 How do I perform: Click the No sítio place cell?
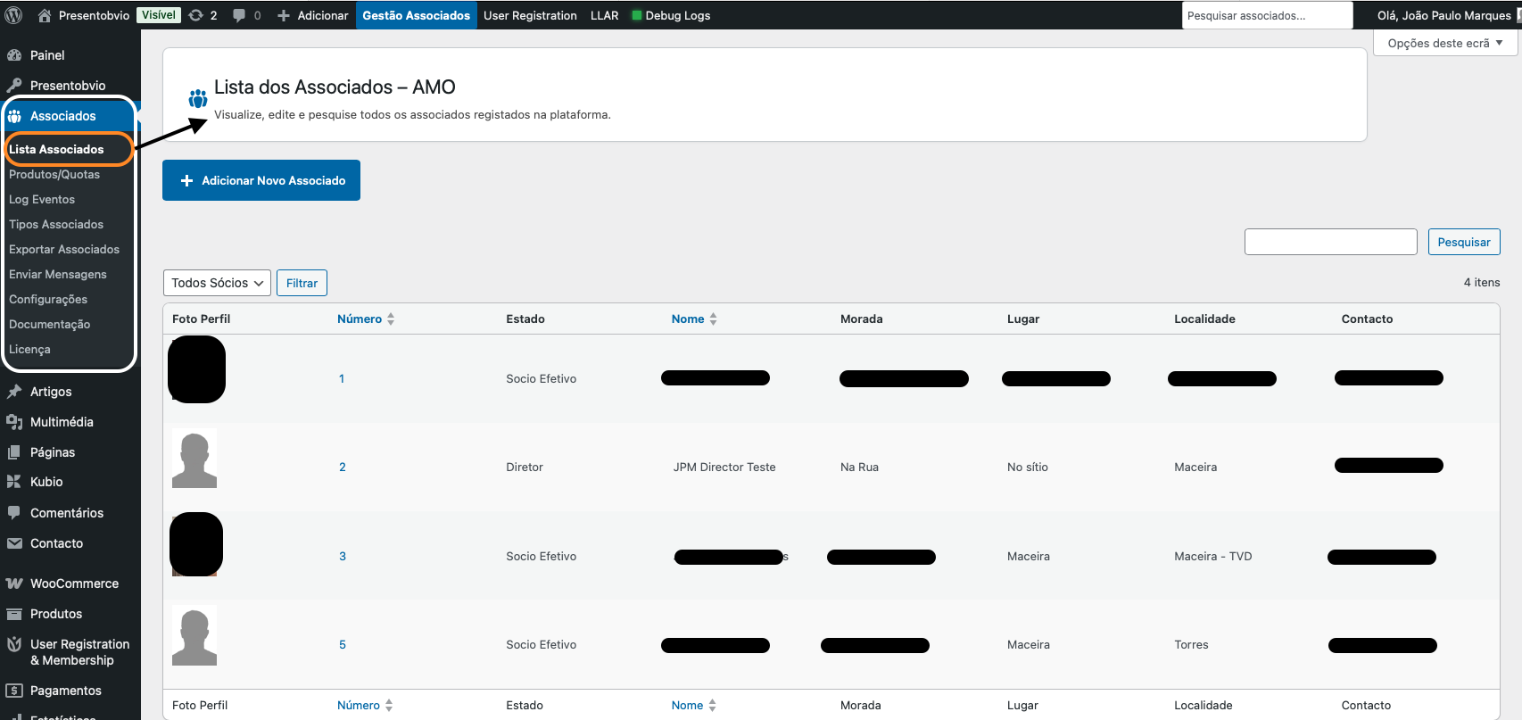click(x=1028, y=467)
